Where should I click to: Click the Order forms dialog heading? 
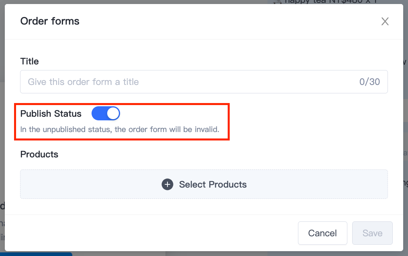coord(50,21)
